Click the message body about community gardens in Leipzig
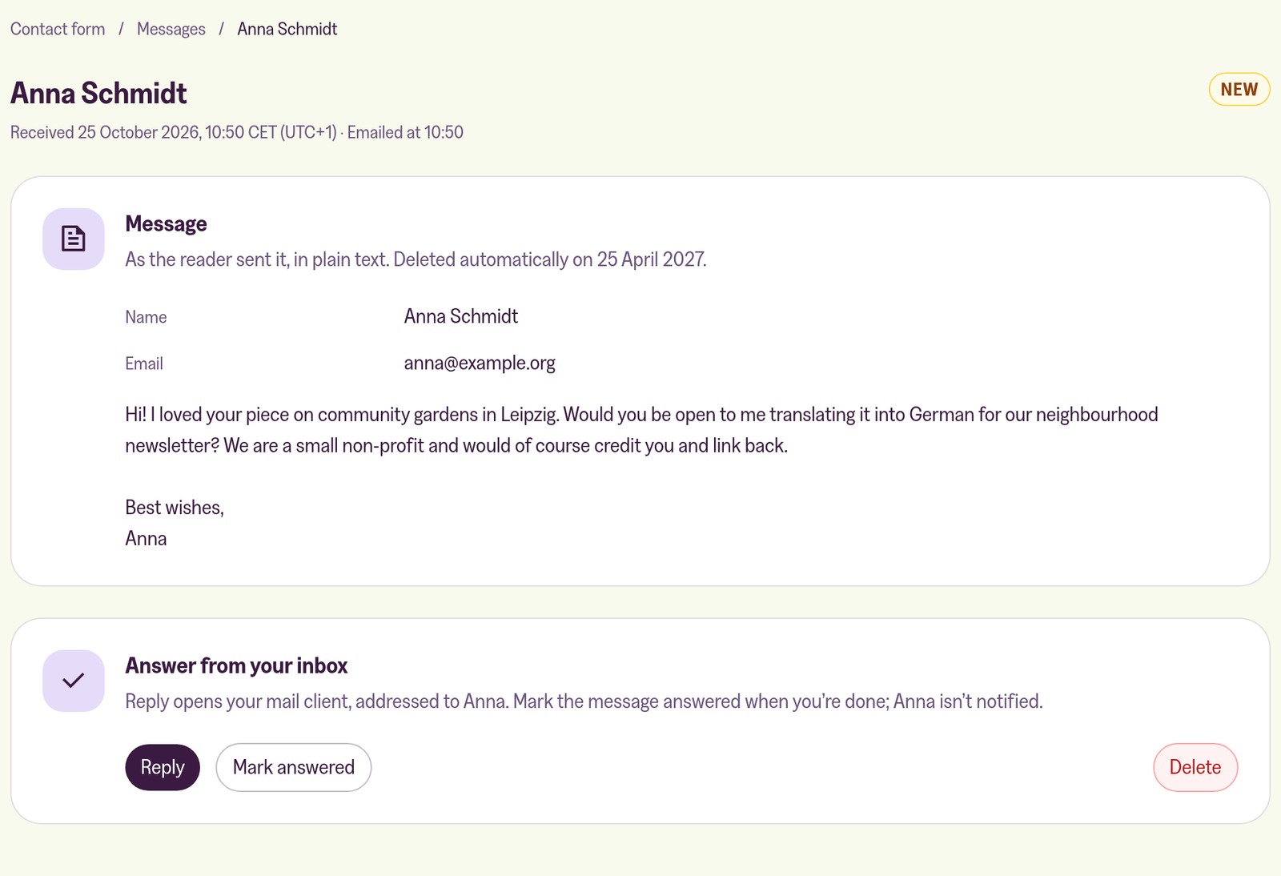Screen dimensions: 1281x876 642,430
